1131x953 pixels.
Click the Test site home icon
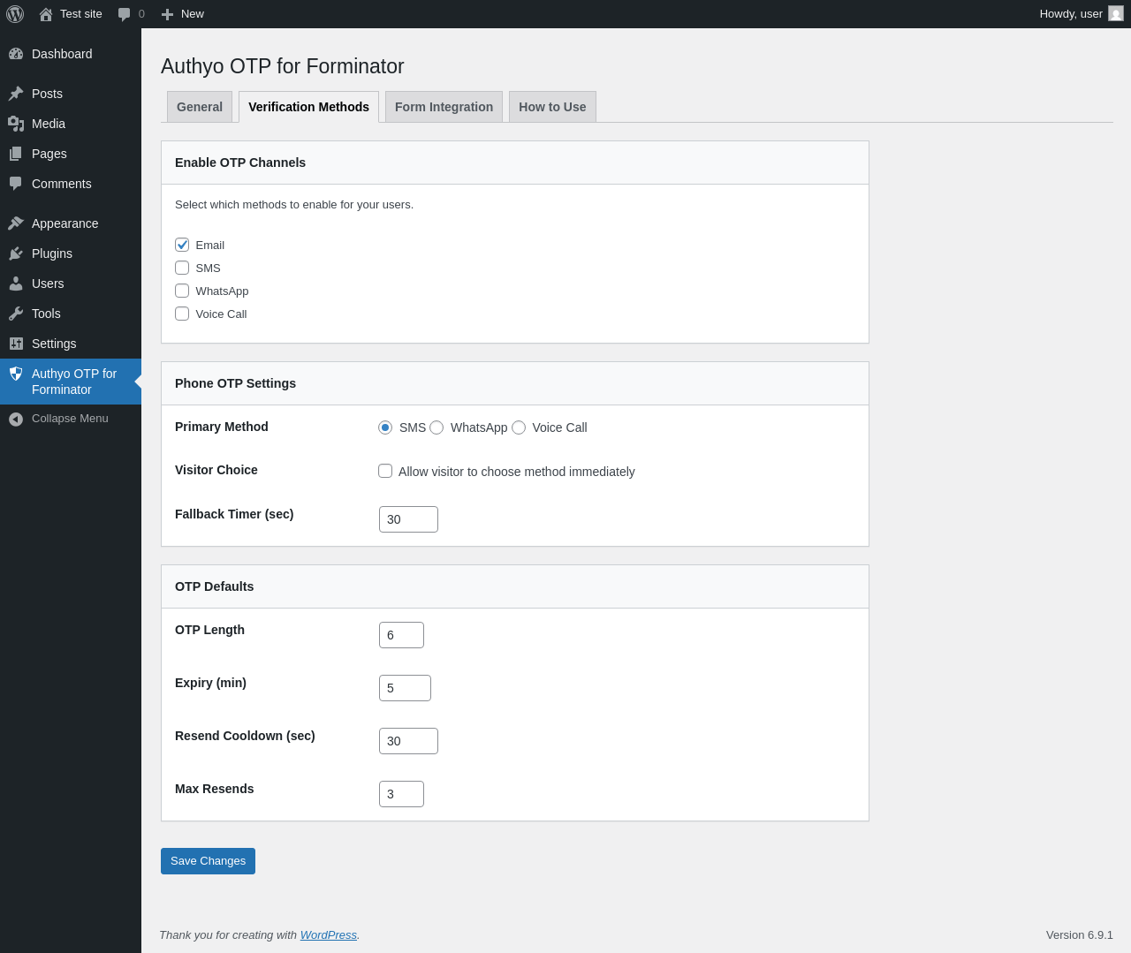click(x=46, y=14)
